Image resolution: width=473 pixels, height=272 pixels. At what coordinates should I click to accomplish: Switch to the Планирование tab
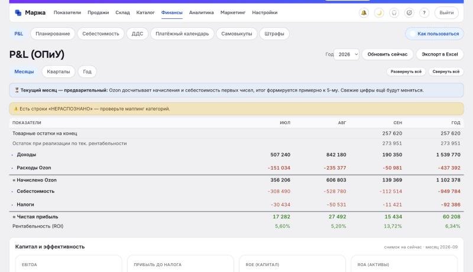(53, 34)
